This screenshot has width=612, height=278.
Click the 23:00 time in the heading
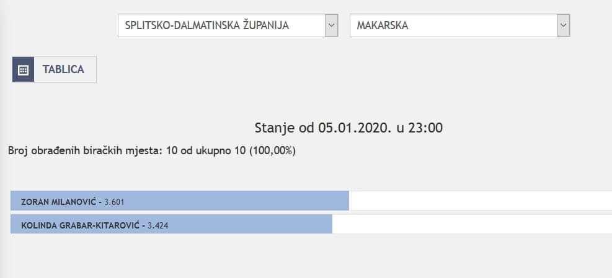coord(428,128)
